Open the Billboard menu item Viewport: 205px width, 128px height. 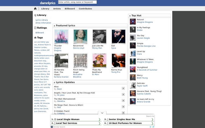[x=70, y=9]
